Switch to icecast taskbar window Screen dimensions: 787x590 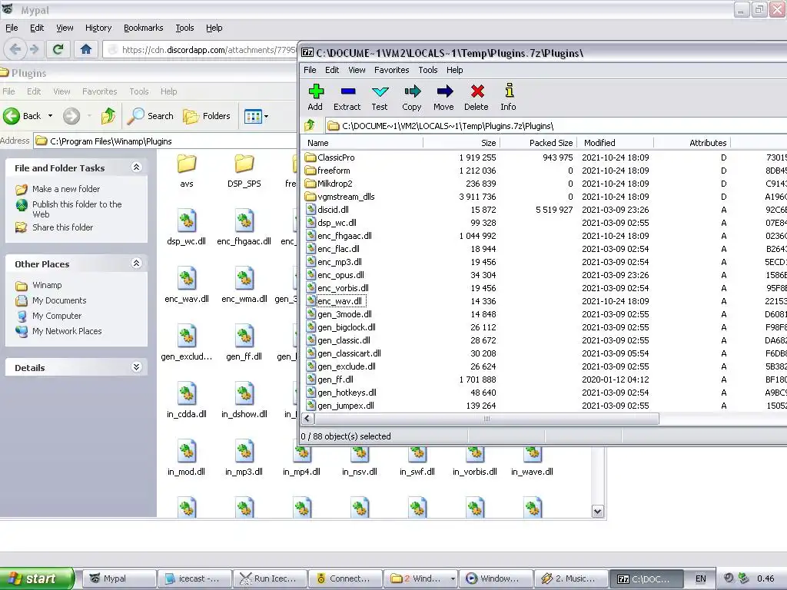click(x=194, y=578)
